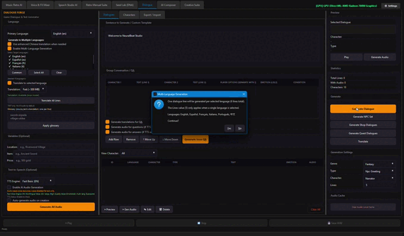Open the Creative Suite tab

point(192,5)
